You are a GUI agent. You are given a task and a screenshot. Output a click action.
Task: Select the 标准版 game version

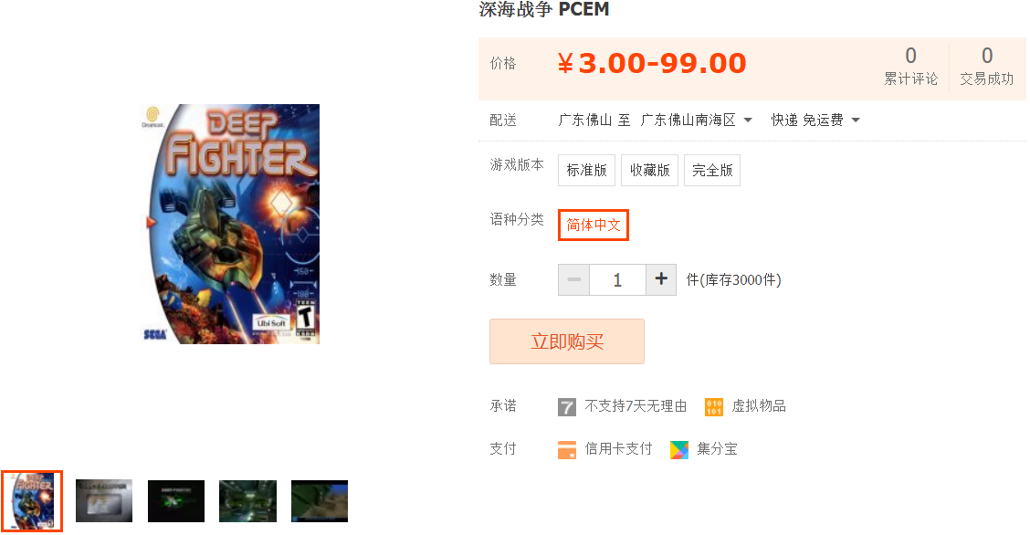(x=586, y=170)
